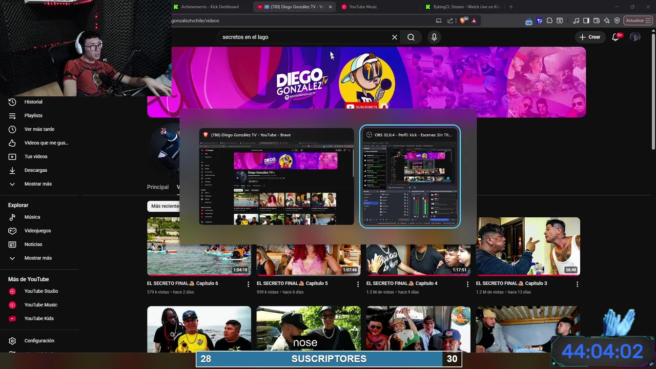The width and height of the screenshot is (656, 369).
Task: Open EL SECRETO FINAL Capítulo 6 thumbnail
Action: click(199, 246)
